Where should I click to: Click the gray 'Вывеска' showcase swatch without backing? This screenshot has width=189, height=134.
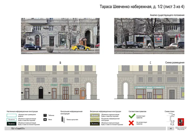95,115
